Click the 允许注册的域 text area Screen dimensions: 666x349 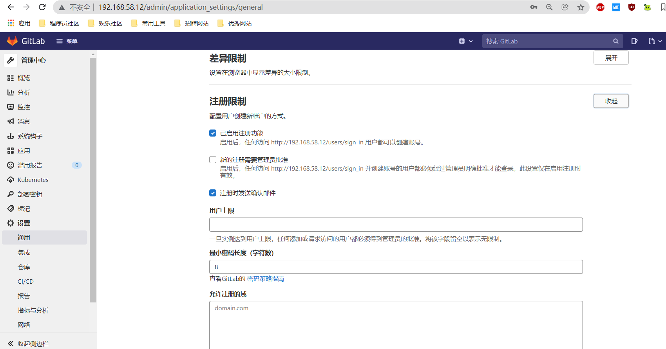[396, 325]
